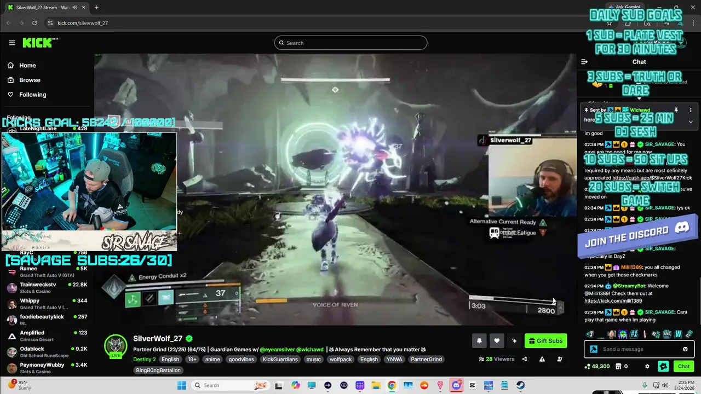Screen dimensions: 701x394
Task: Select the music tag
Action: pyautogui.click(x=313, y=360)
